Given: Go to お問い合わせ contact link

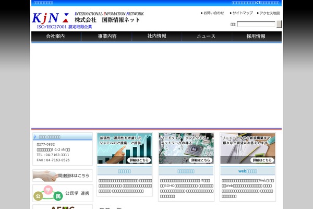Looking at the screenshot, I should pos(212,13).
